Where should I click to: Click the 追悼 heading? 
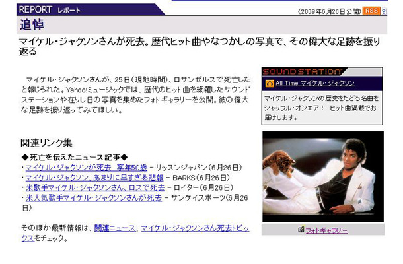[x=32, y=24]
